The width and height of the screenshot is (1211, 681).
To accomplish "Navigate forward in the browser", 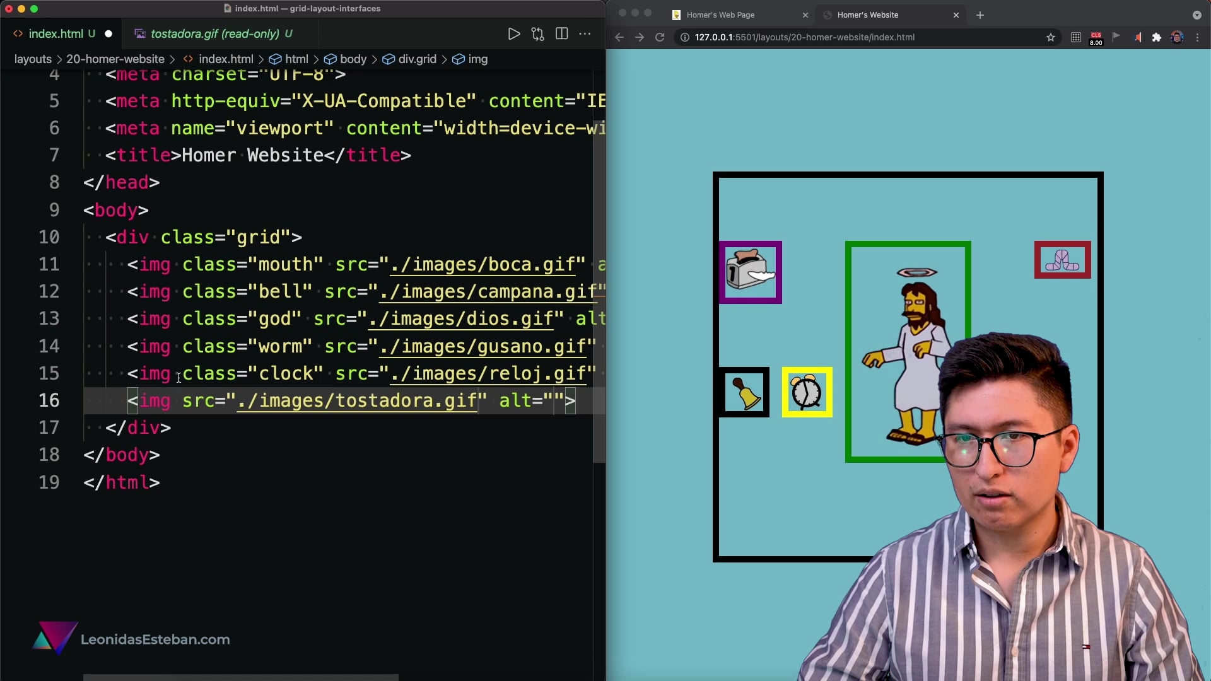I will coord(639,37).
